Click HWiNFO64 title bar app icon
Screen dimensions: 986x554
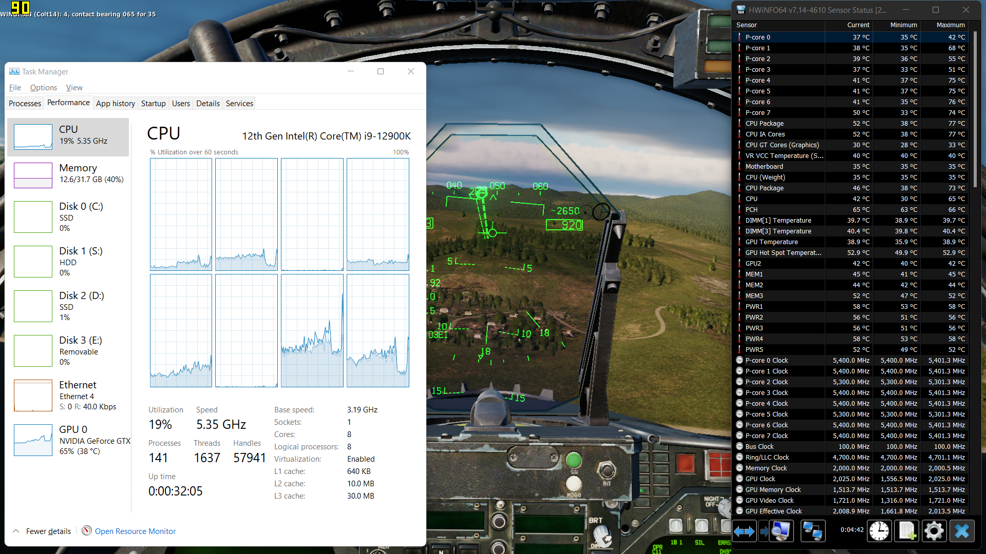click(741, 10)
